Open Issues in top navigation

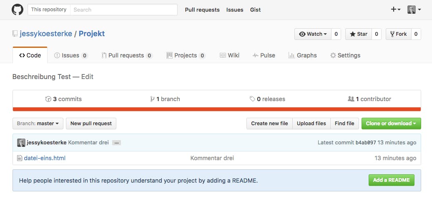(x=235, y=10)
